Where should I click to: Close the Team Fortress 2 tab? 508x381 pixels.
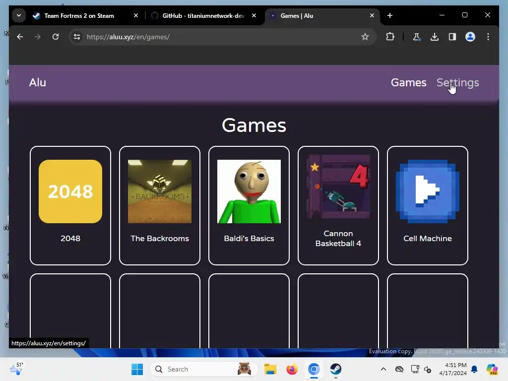click(136, 15)
